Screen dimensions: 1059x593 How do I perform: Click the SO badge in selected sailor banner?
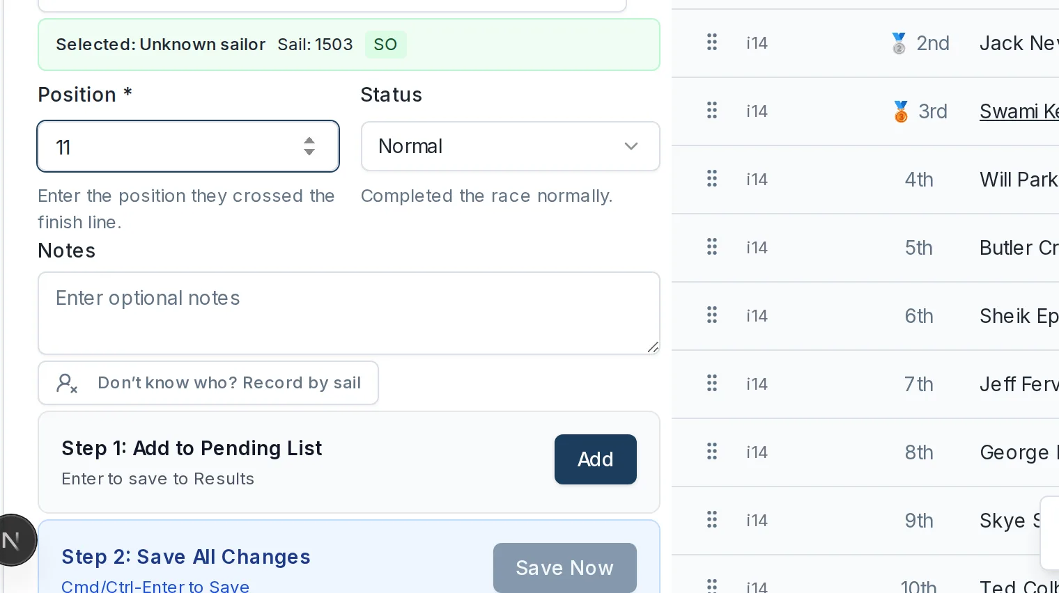(385, 45)
